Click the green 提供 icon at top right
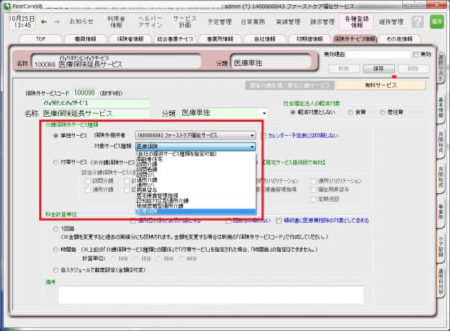The width and height of the screenshot is (450, 331). pos(436,22)
